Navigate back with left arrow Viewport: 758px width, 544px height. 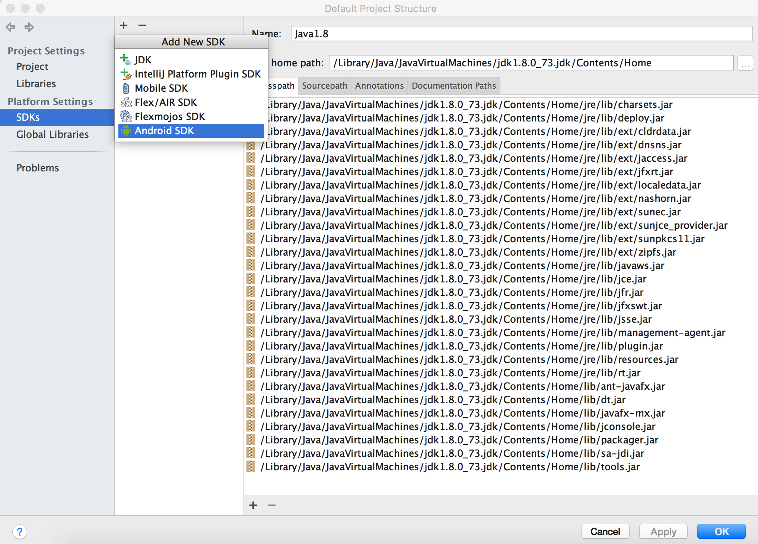coord(10,27)
